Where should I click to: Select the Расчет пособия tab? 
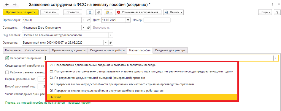coord(140,50)
